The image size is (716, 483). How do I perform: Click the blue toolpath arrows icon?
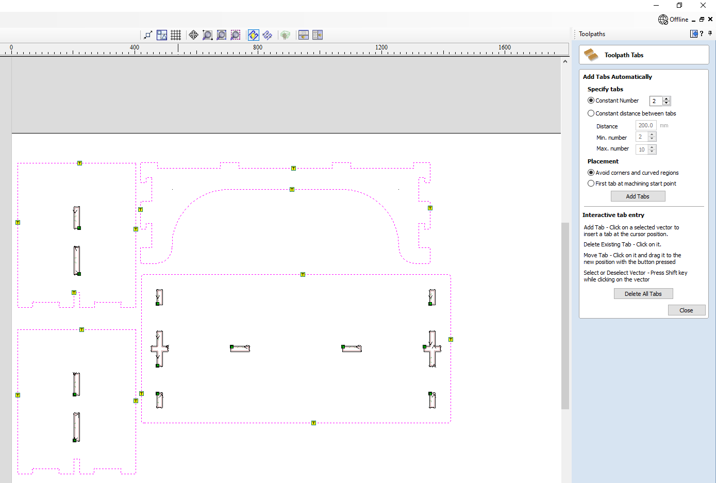pos(267,35)
